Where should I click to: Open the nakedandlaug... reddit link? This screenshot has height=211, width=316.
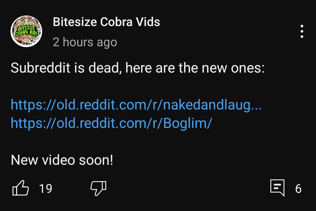coord(136,105)
